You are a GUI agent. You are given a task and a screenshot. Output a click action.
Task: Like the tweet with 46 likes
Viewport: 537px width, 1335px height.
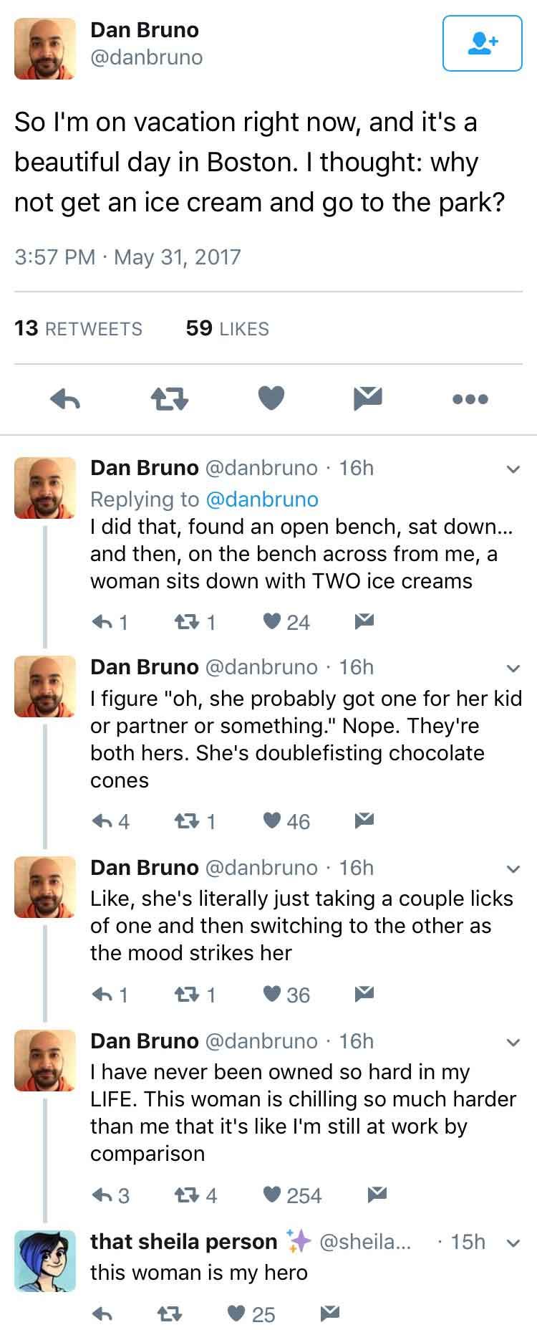pos(272,820)
